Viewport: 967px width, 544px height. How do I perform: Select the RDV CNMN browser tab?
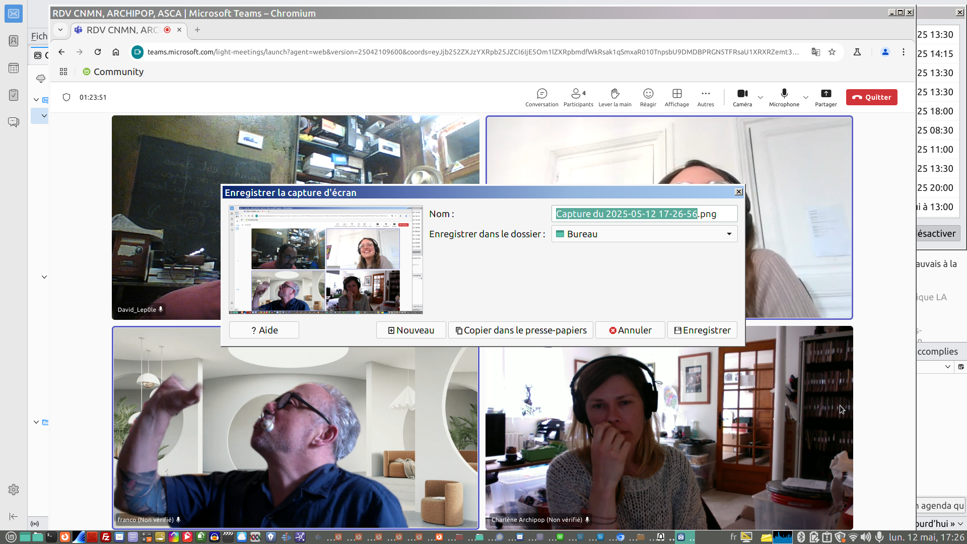point(122,30)
